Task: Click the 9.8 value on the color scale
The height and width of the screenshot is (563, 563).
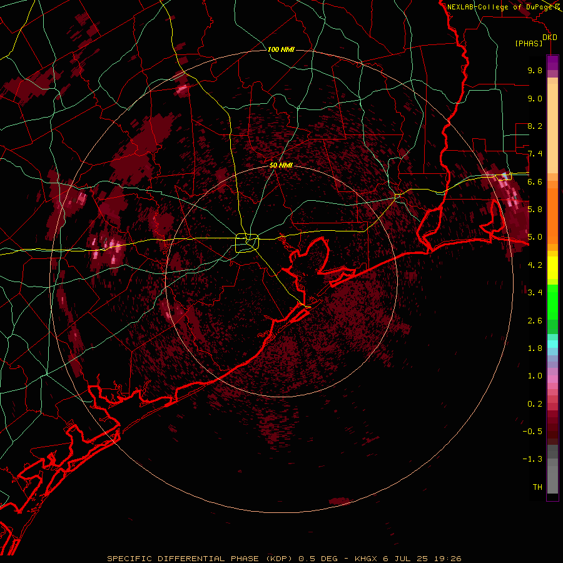Action: click(535, 70)
